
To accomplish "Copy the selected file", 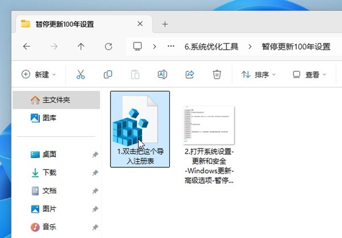I will (x=108, y=74).
